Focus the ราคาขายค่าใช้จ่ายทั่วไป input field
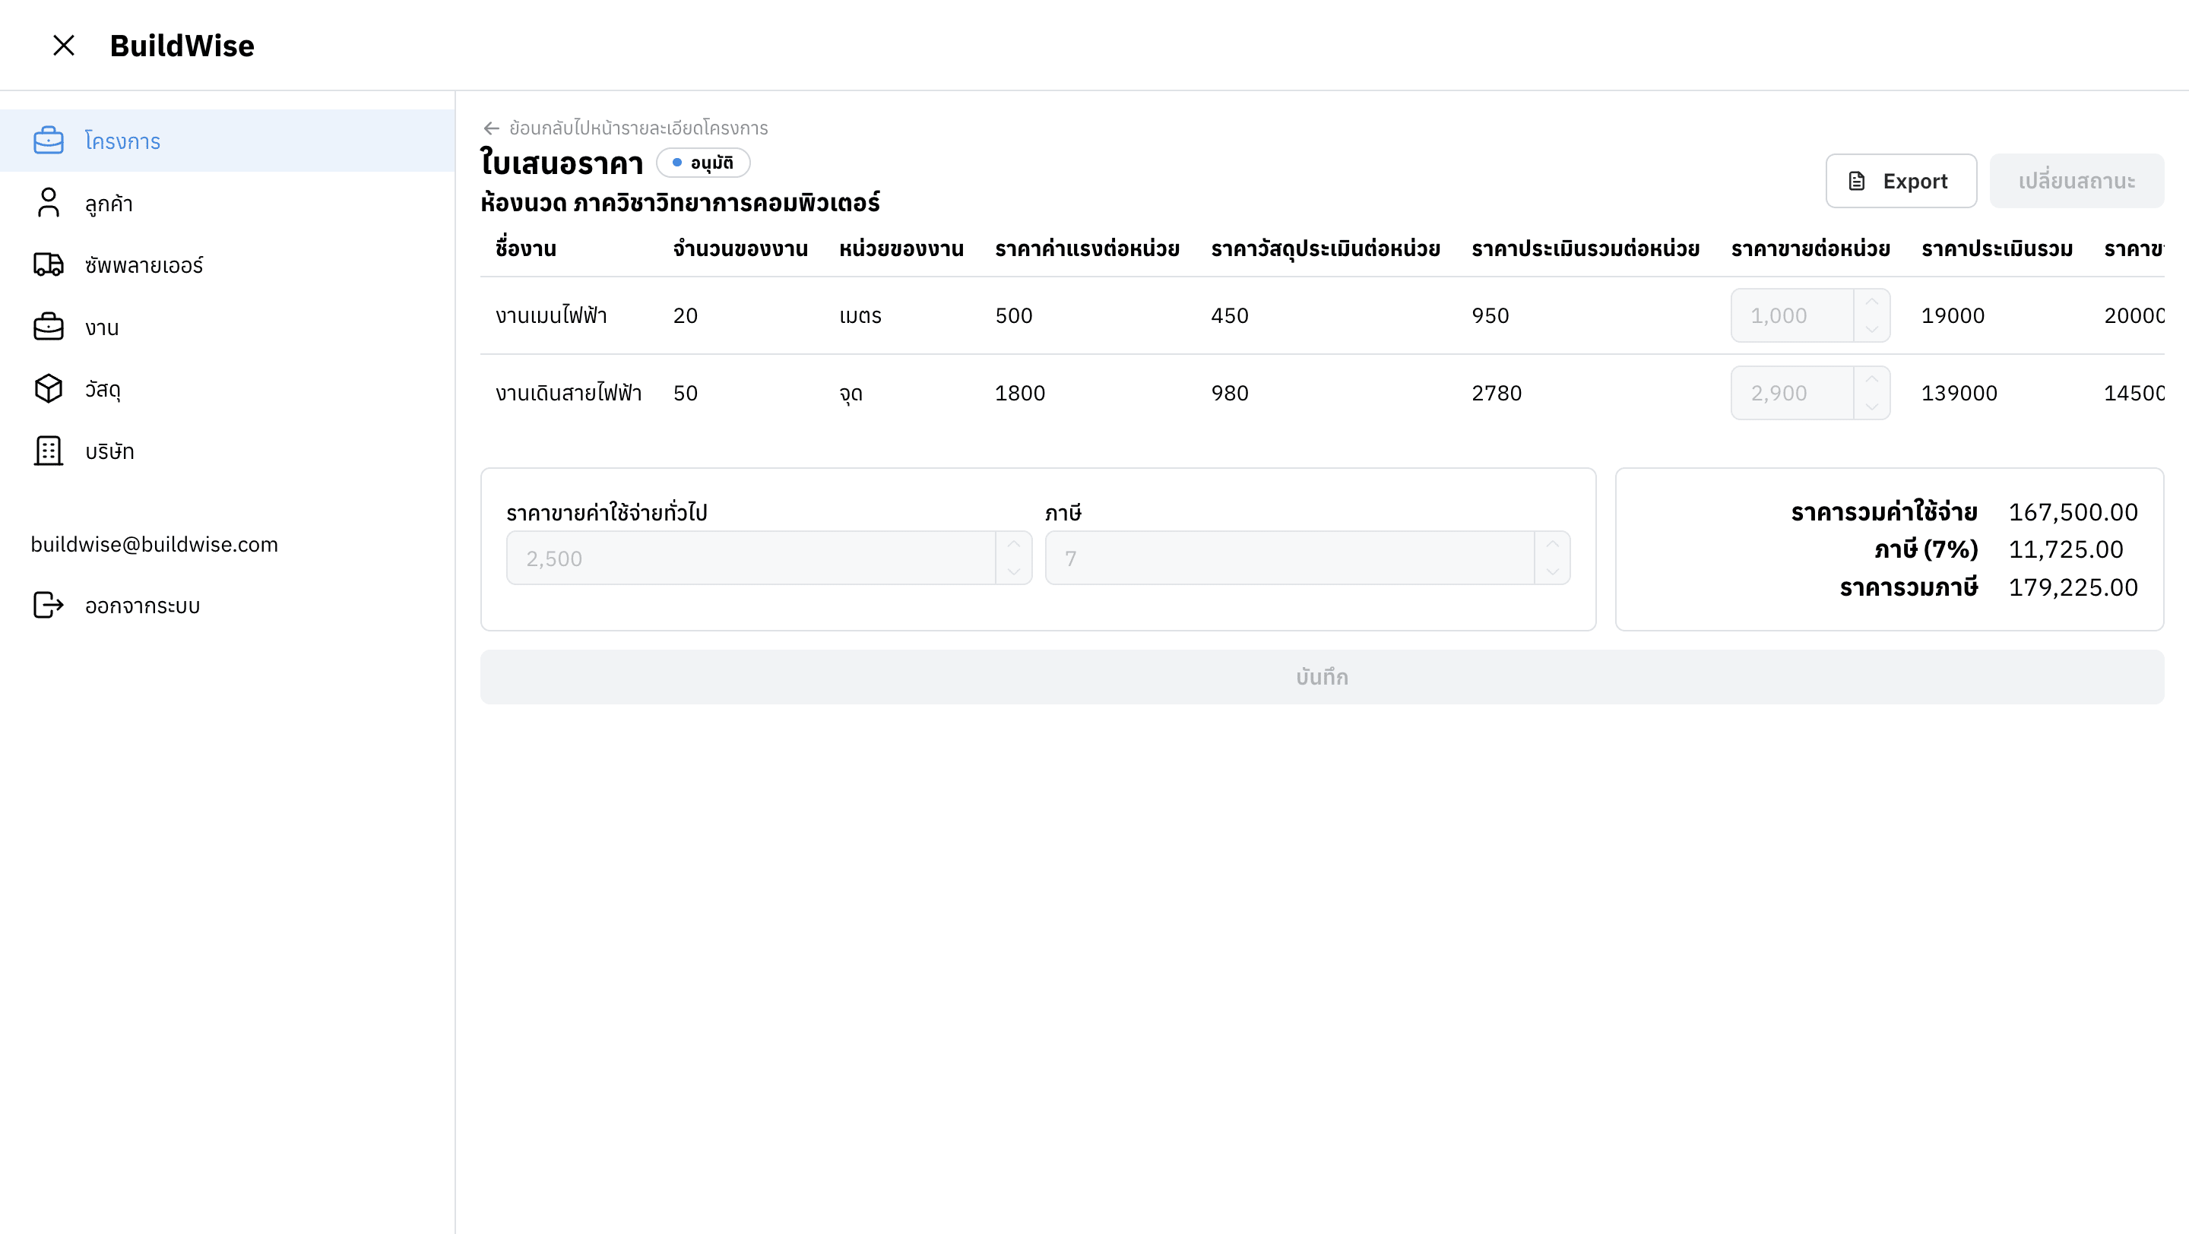 pos(749,558)
